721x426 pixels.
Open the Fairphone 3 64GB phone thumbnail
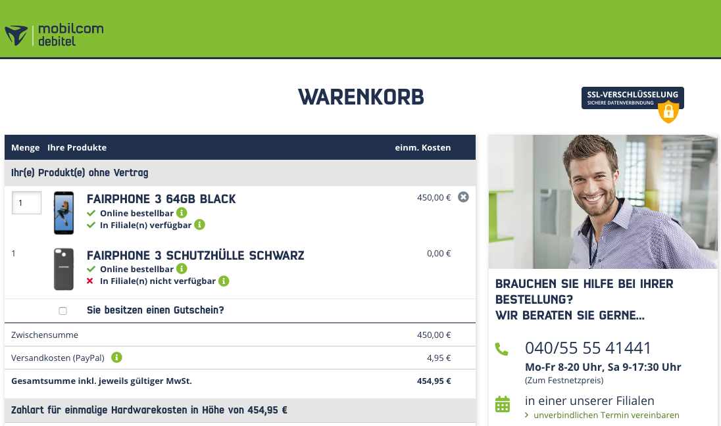point(64,213)
